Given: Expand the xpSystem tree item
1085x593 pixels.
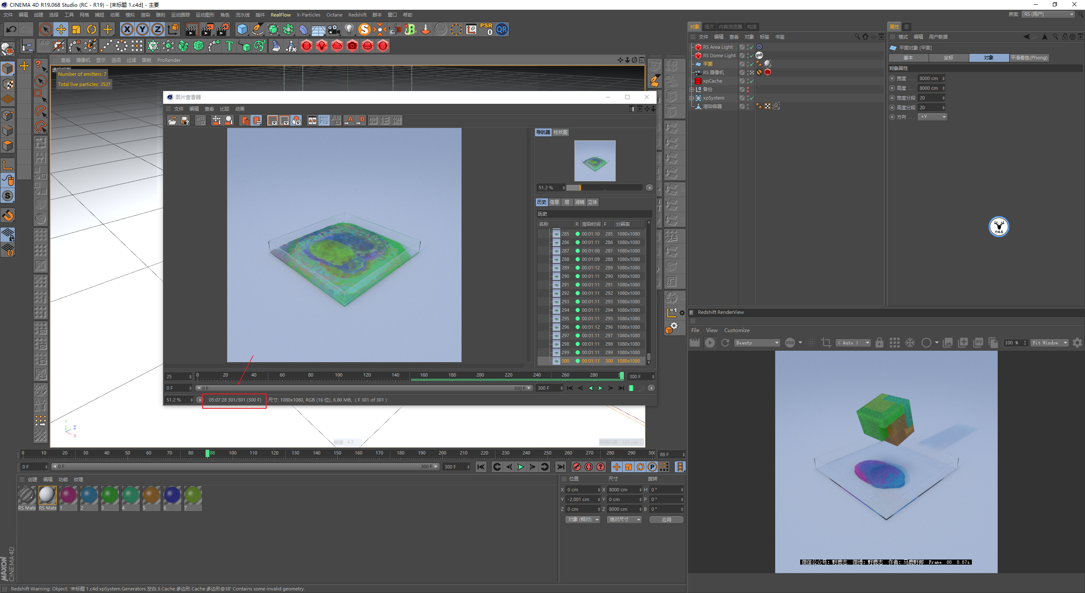Looking at the screenshot, I should click(x=692, y=98).
